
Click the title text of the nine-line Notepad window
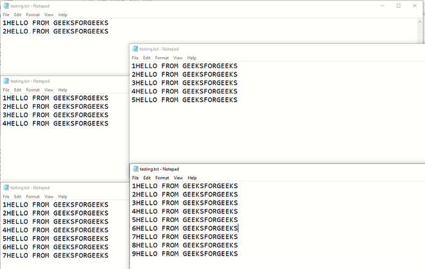[x=160, y=169]
